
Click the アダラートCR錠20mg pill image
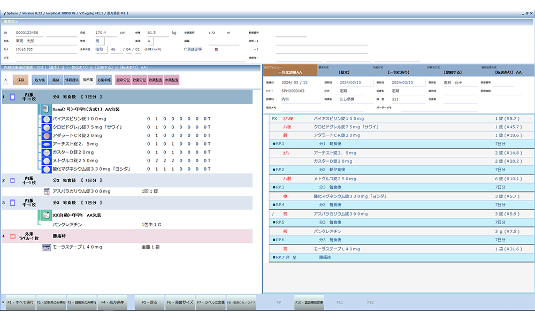pos(47,136)
